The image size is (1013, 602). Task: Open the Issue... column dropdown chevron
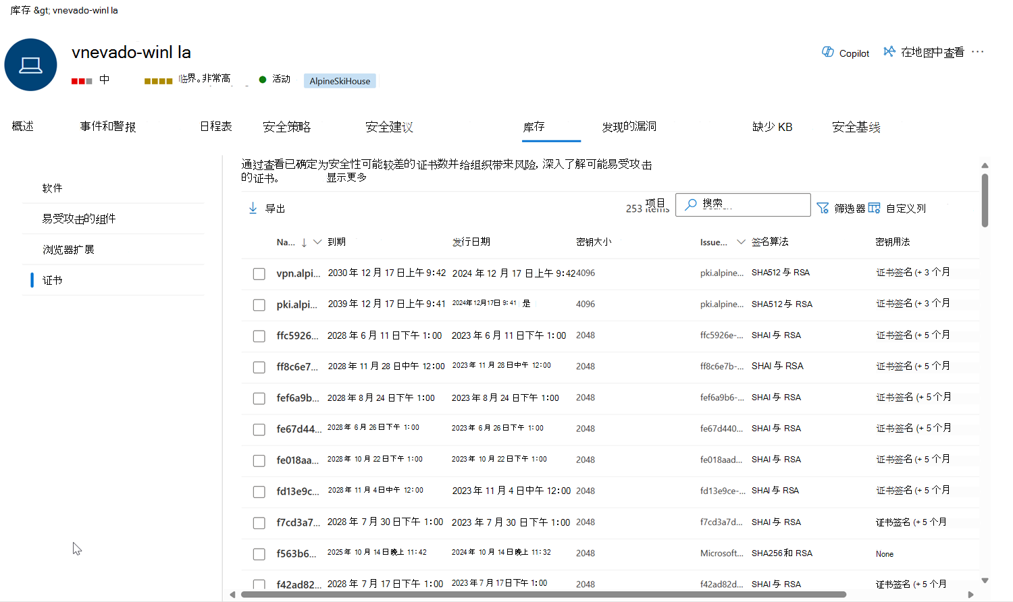pos(741,242)
